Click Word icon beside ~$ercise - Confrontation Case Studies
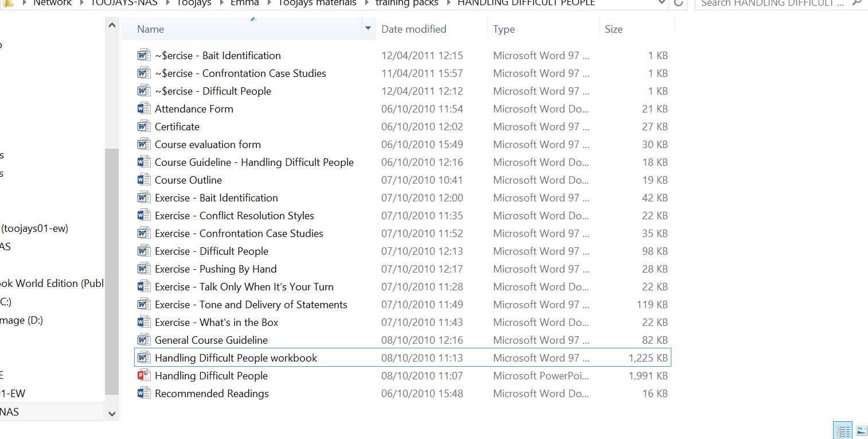 pos(144,73)
